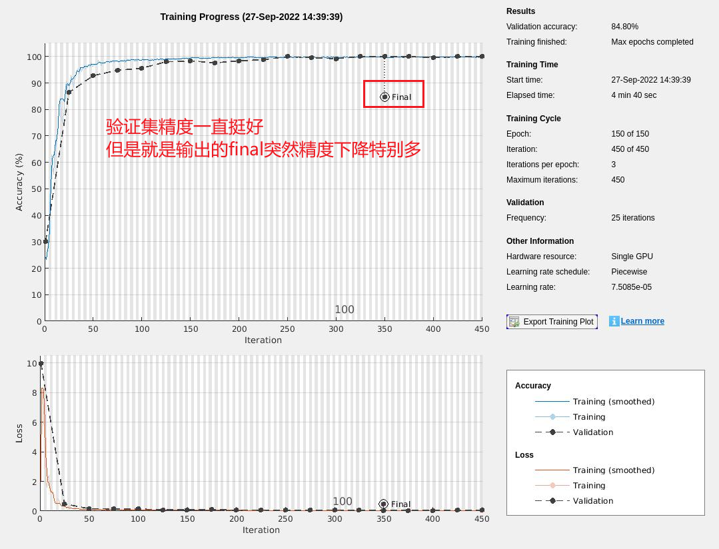Click the Training Cycle section heading
The width and height of the screenshot is (719, 549).
click(x=533, y=119)
